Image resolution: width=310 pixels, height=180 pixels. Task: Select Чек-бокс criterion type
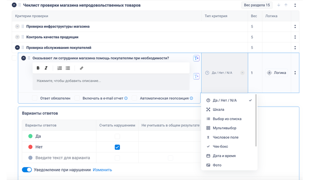click(x=228, y=146)
